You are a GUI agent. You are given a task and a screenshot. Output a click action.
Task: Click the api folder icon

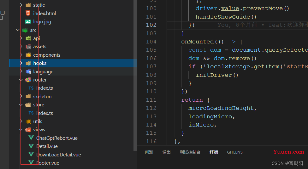click(28, 38)
